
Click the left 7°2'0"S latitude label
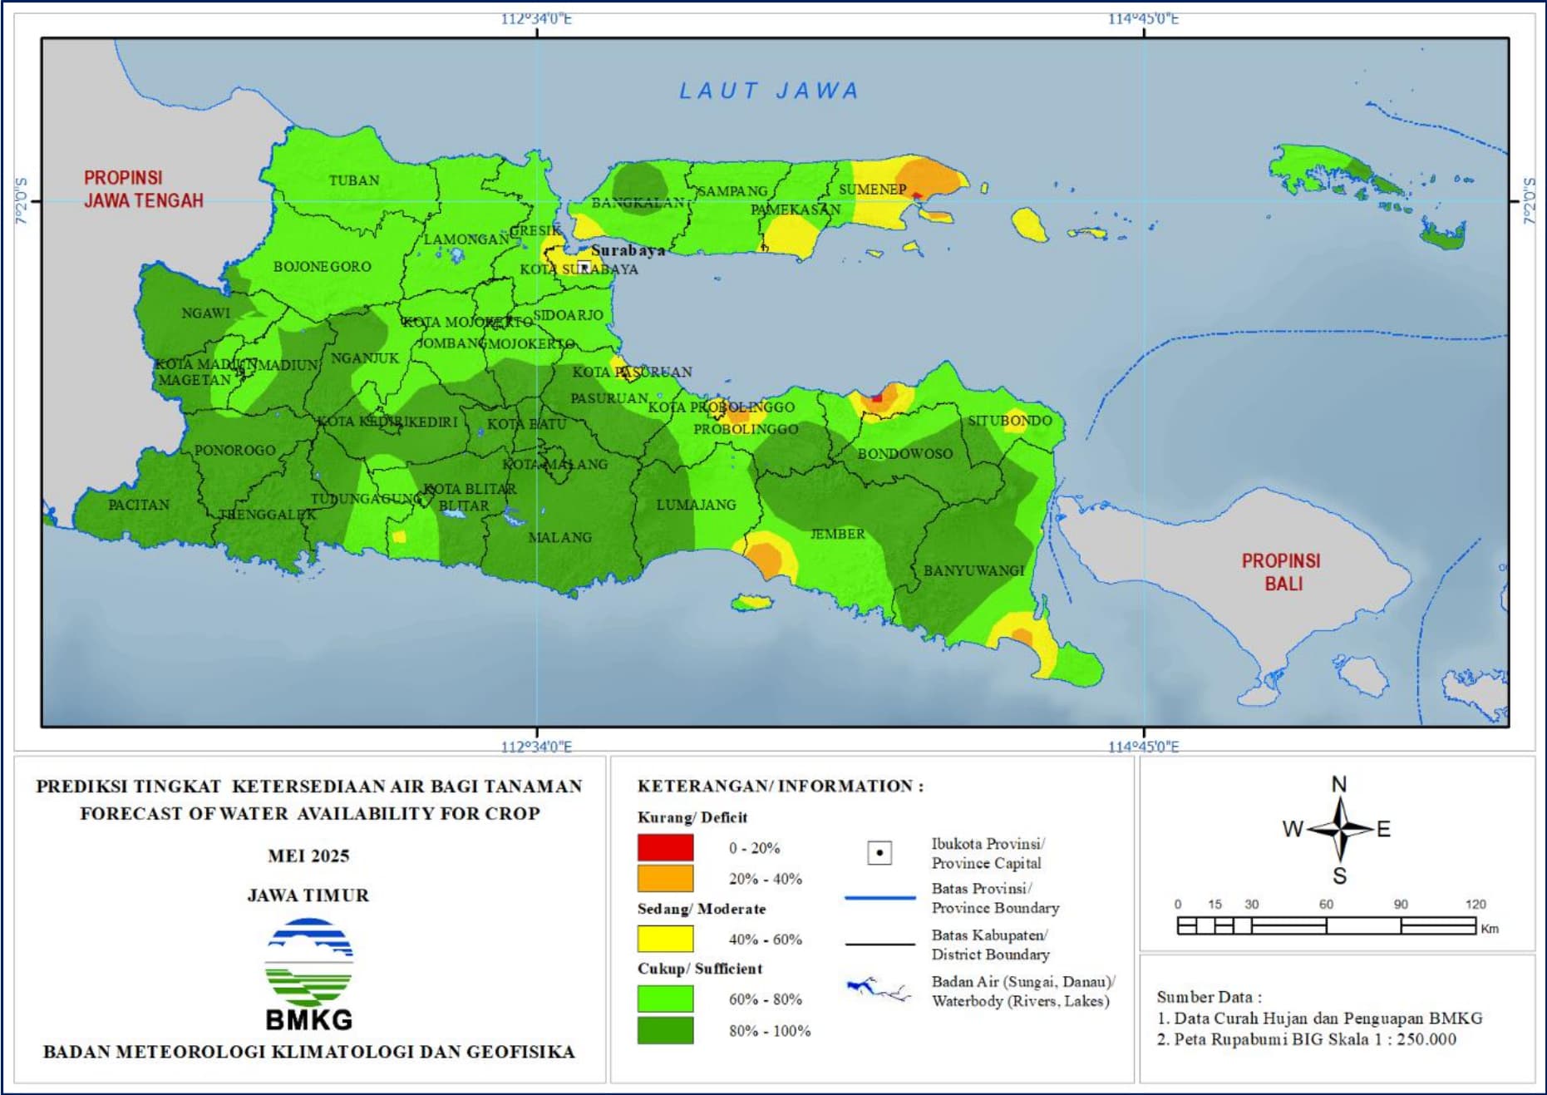21,200
